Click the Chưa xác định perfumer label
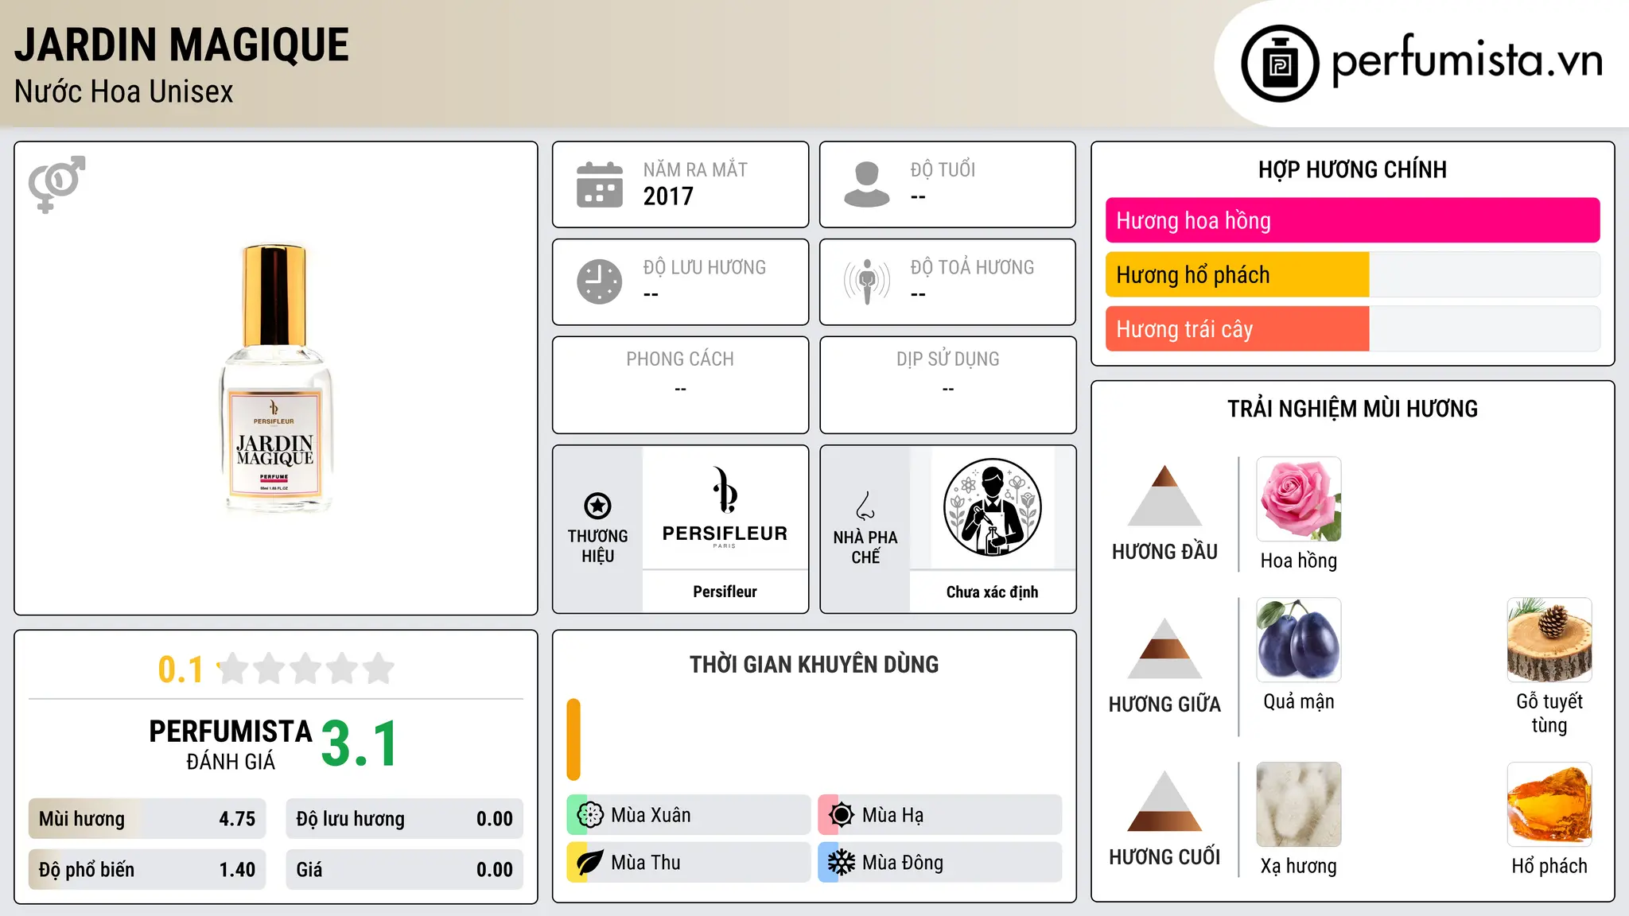Screen dimensions: 1629x916 (992, 592)
